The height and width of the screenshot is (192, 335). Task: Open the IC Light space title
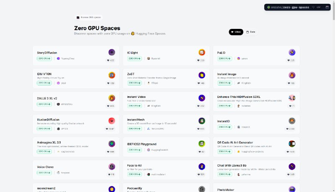132,53
